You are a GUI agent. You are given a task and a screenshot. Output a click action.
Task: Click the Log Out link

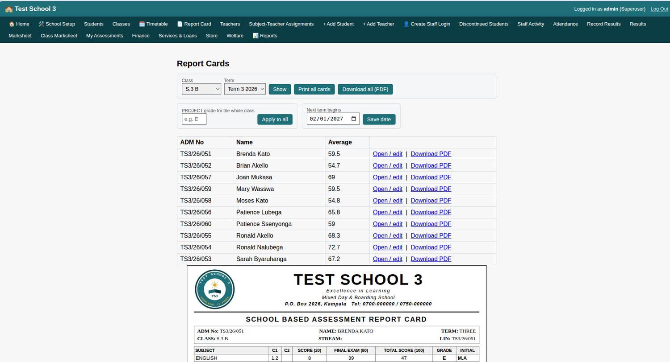pyautogui.click(x=659, y=9)
